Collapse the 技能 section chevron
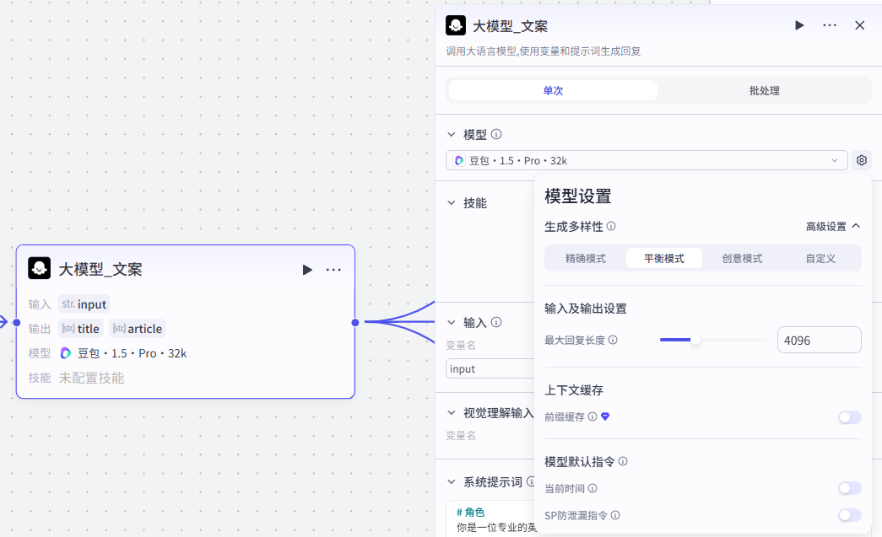 pos(452,203)
